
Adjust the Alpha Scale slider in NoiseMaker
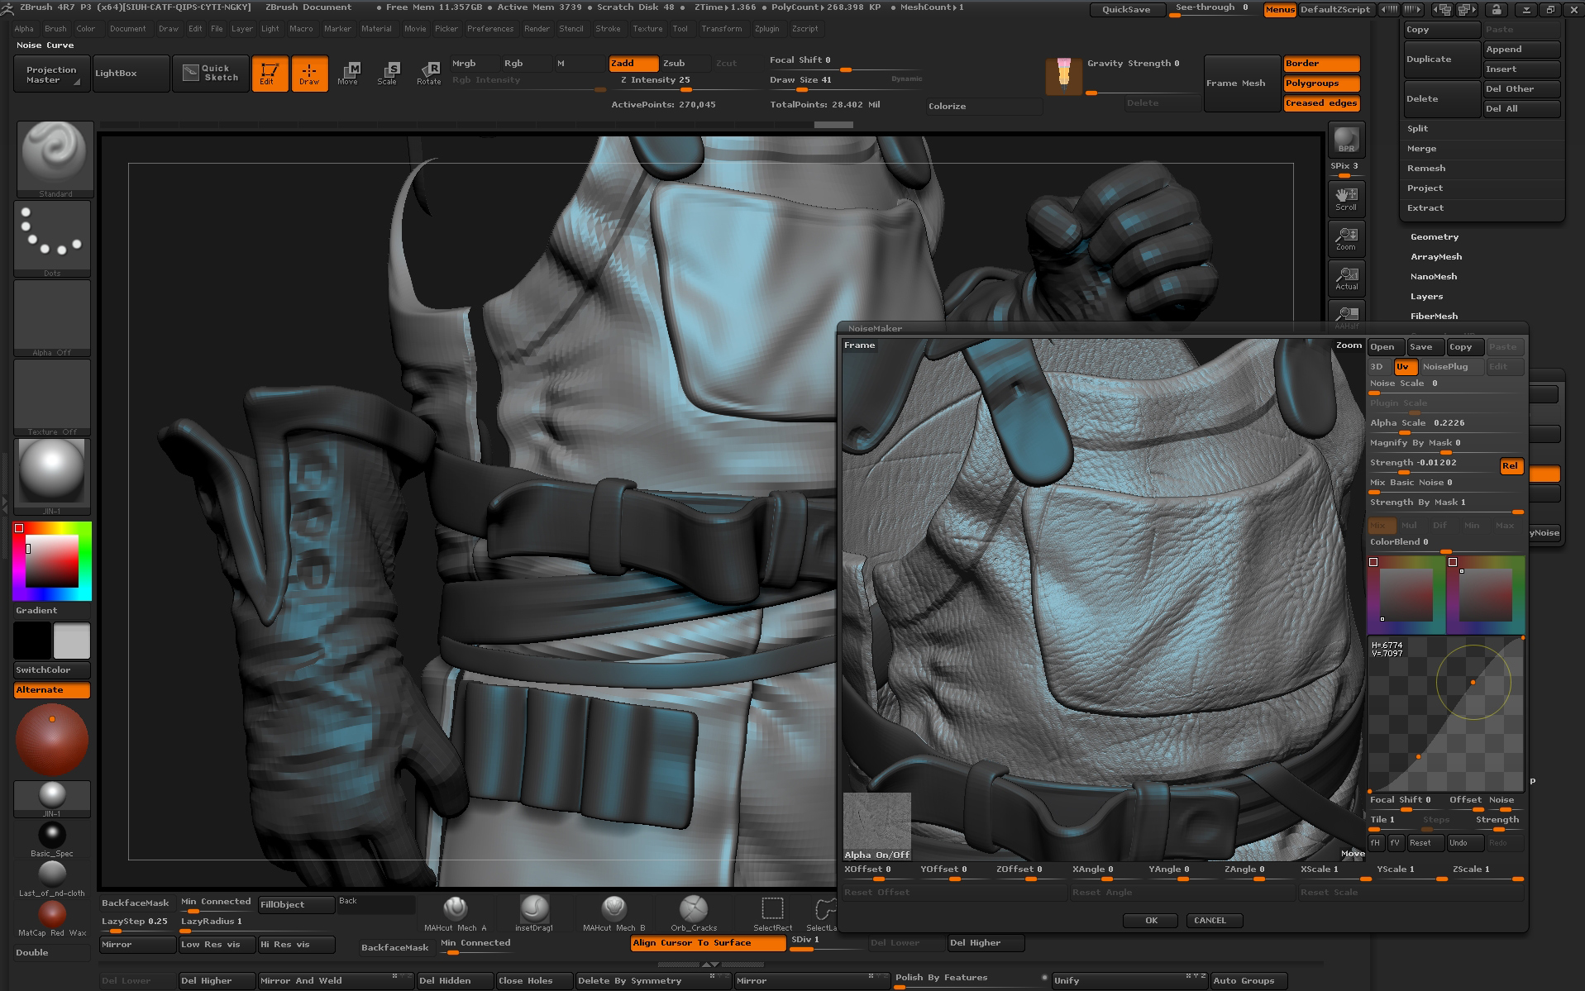click(x=1445, y=425)
